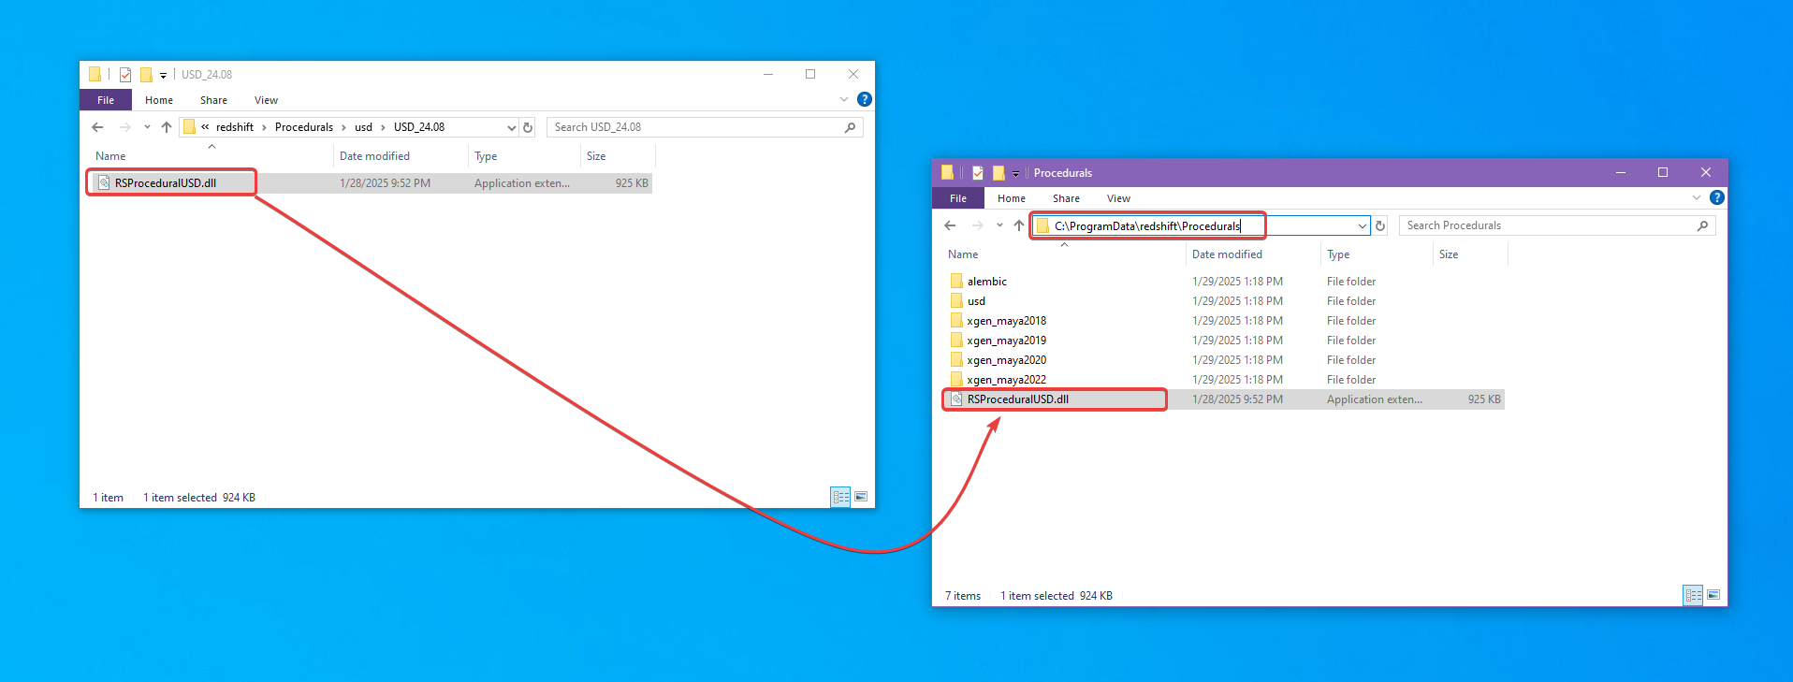The width and height of the screenshot is (1793, 682).
Task: Click Forward arrow in USD_24.08 window
Action: (x=125, y=127)
